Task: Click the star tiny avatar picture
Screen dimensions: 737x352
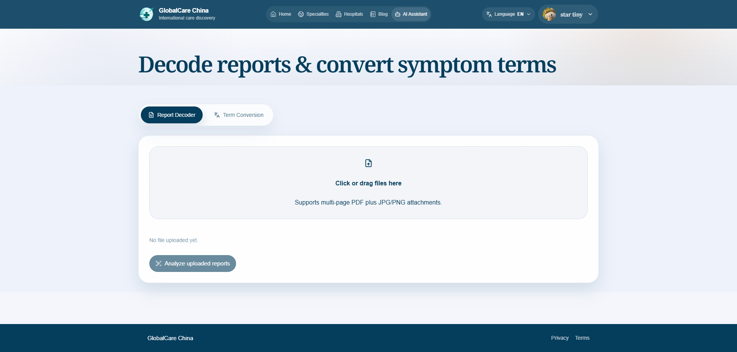Action: pyautogui.click(x=549, y=14)
